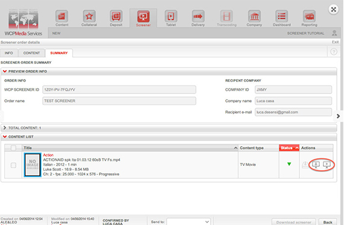The height and width of the screenshot is (225, 350).
Task: Tick the select-all checkbox in Title header
Action: coord(13,148)
